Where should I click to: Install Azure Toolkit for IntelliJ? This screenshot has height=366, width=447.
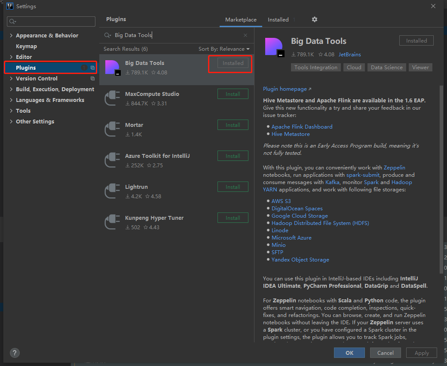click(233, 156)
